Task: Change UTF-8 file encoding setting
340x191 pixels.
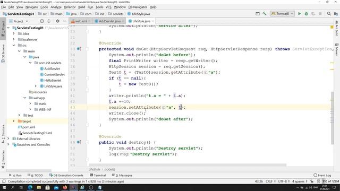Action: click(x=284, y=181)
